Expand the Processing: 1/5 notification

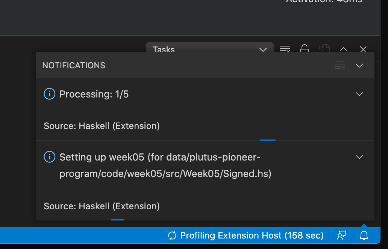(359, 94)
